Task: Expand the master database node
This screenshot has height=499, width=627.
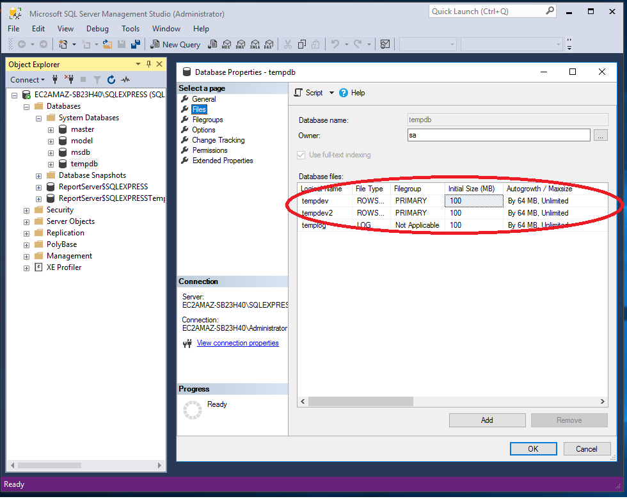Action: pyautogui.click(x=51, y=129)
